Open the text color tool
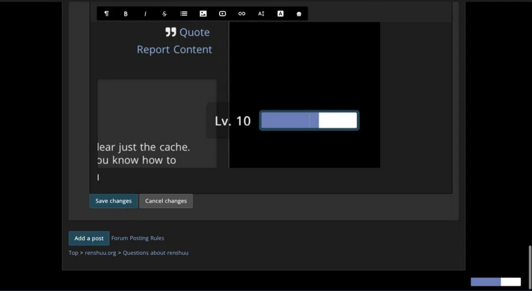532x291 pixels. 280,14
